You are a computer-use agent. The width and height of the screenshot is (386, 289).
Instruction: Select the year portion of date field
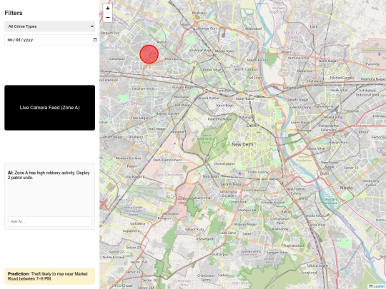[x=29, y=40]
